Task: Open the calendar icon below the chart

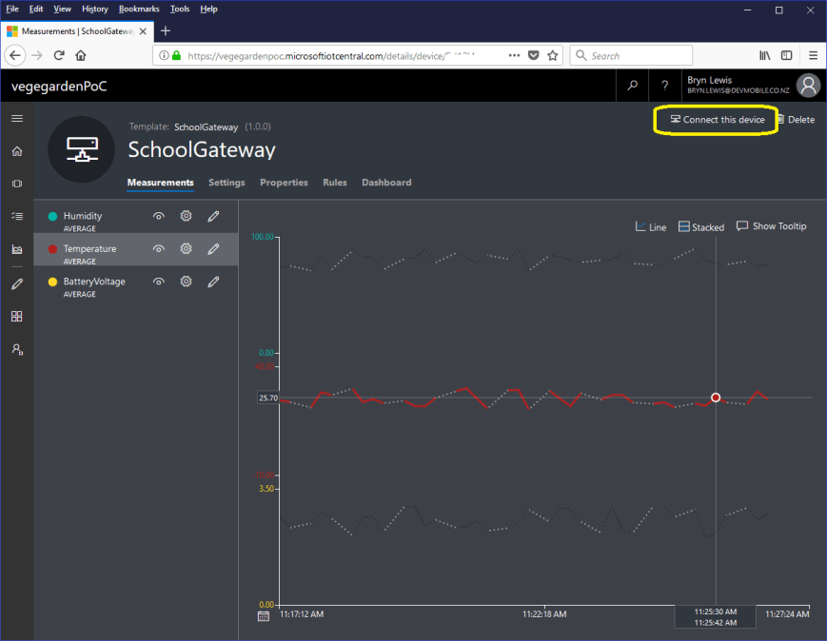Action: point(264,616)
